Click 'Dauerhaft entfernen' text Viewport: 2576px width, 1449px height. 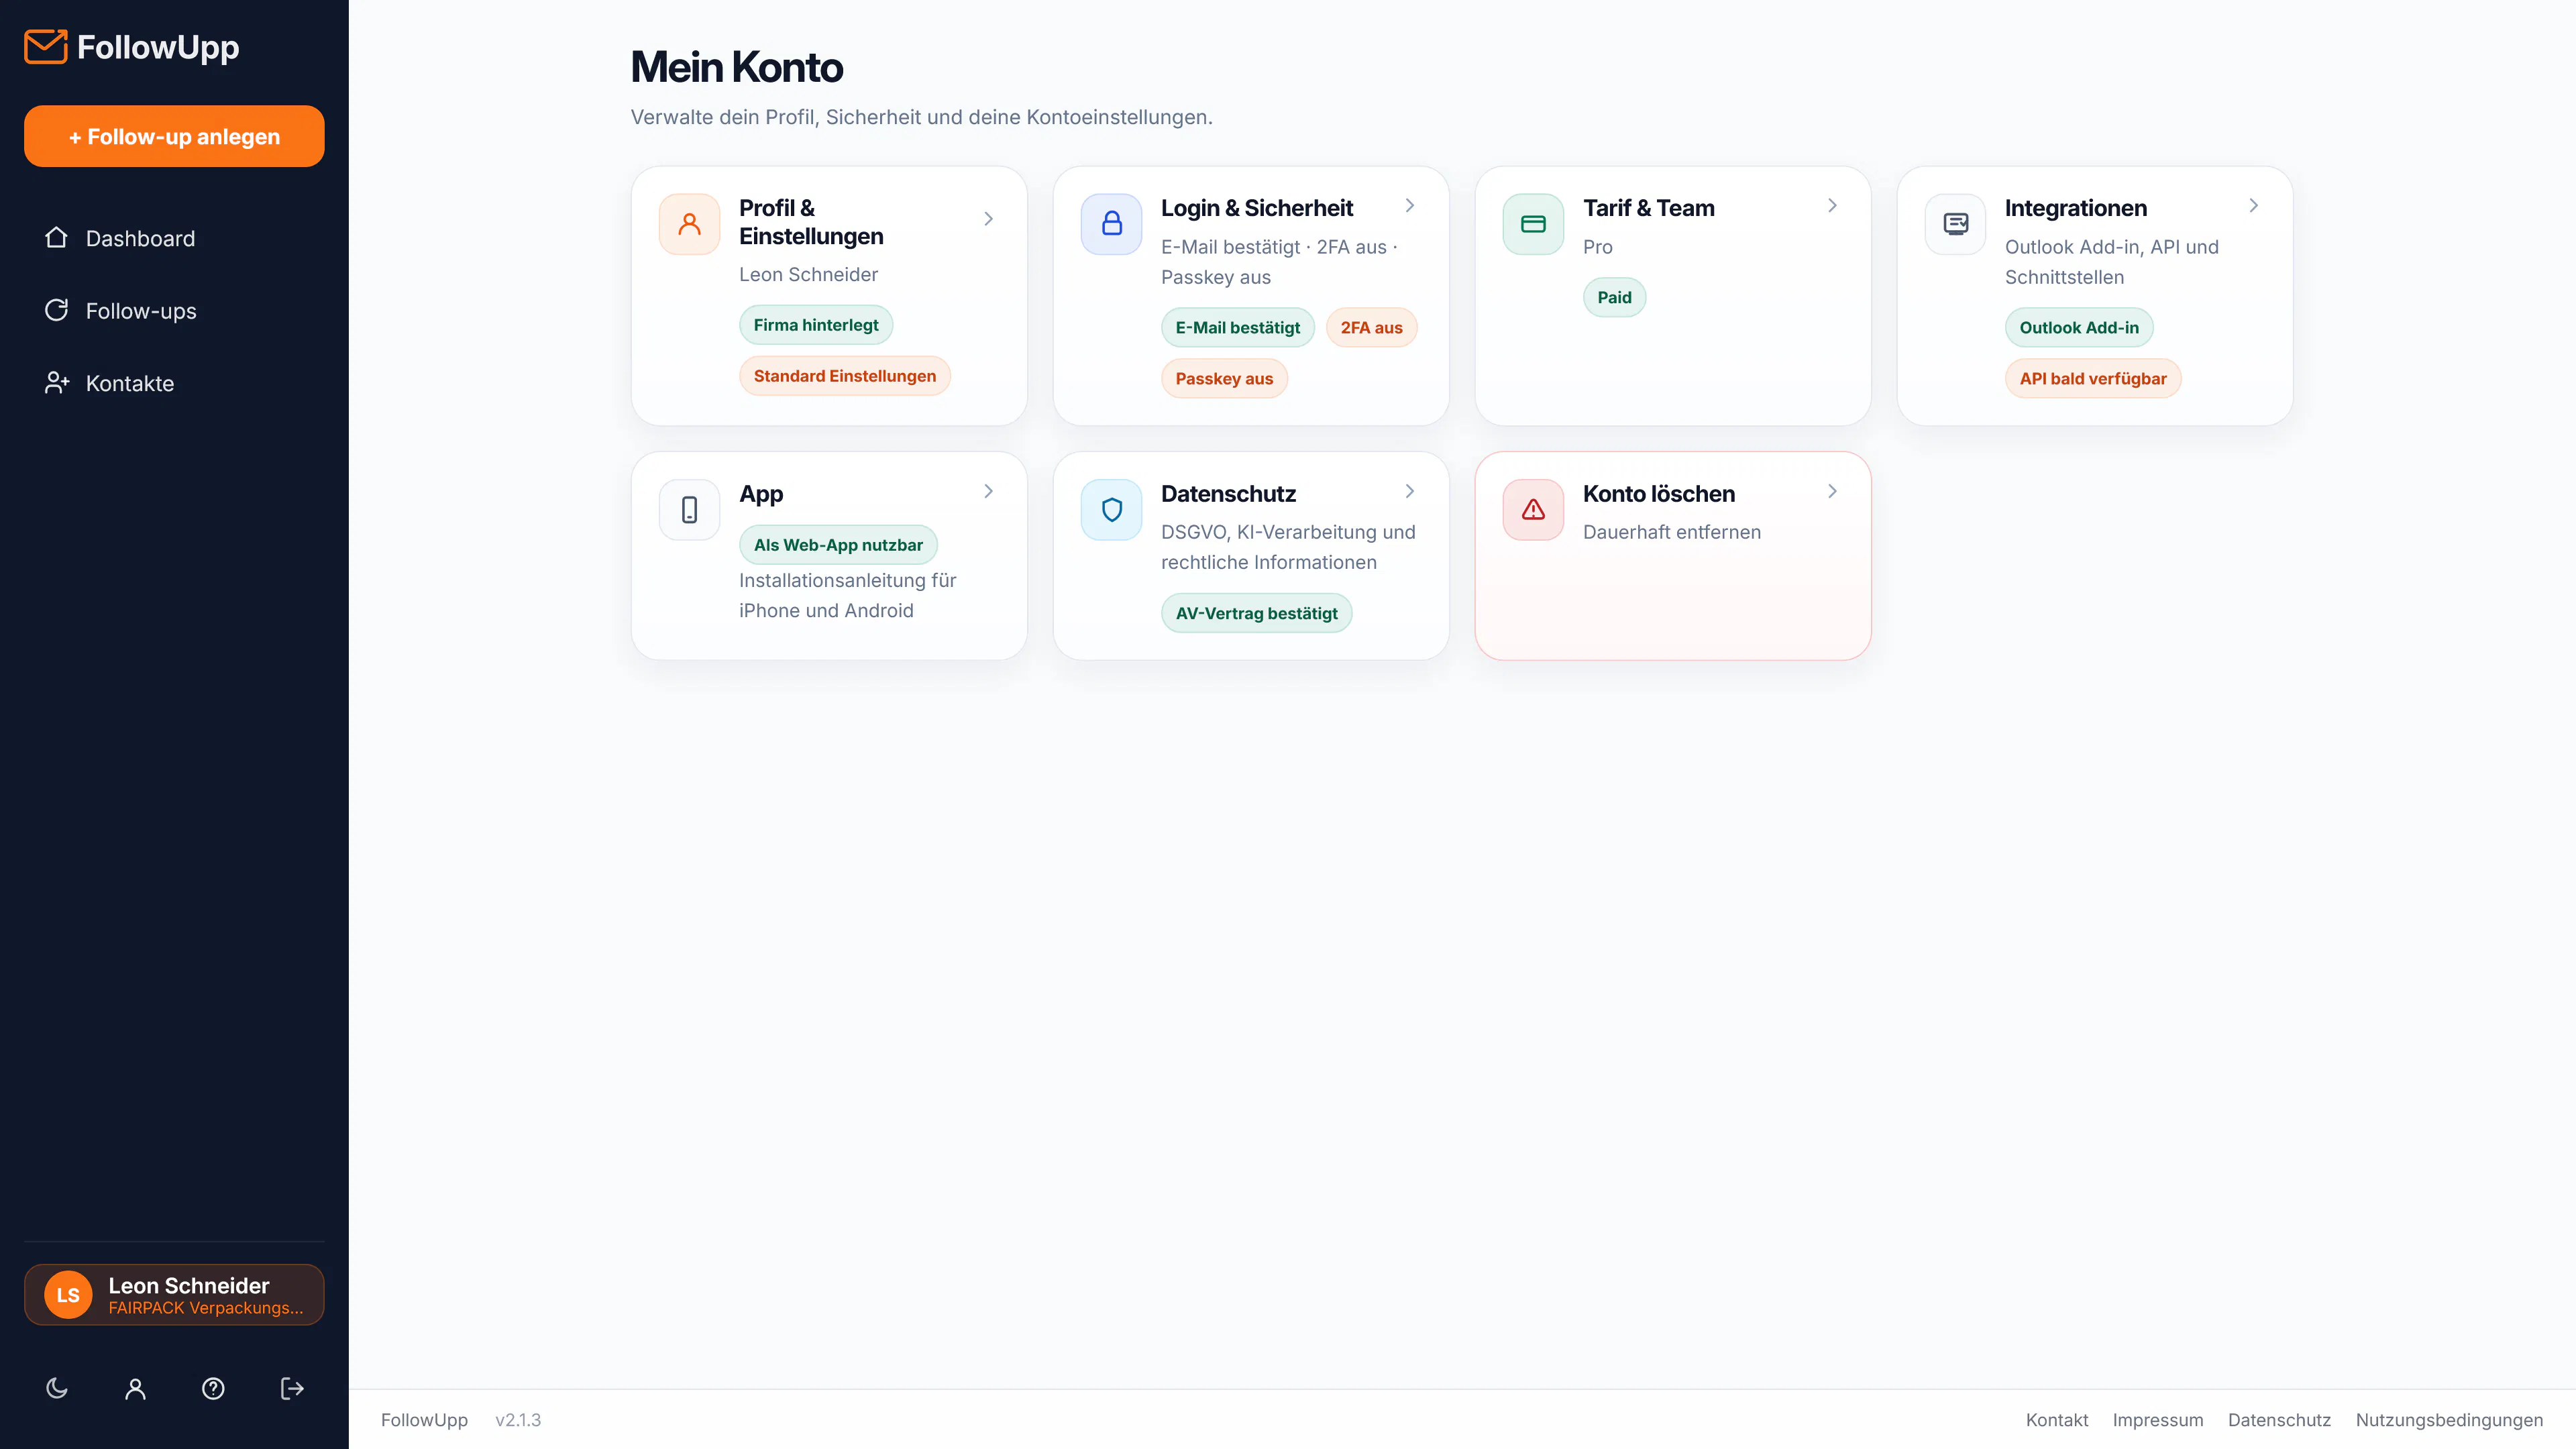(1671, 532)
